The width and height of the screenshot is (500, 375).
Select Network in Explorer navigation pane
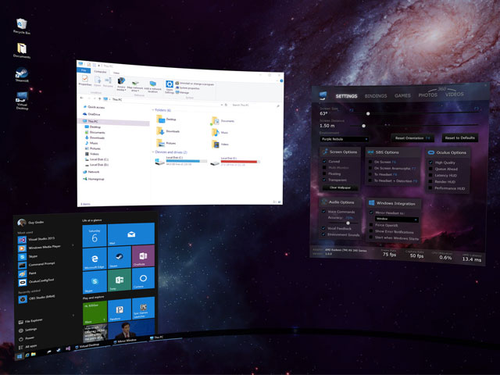(91, 172)
